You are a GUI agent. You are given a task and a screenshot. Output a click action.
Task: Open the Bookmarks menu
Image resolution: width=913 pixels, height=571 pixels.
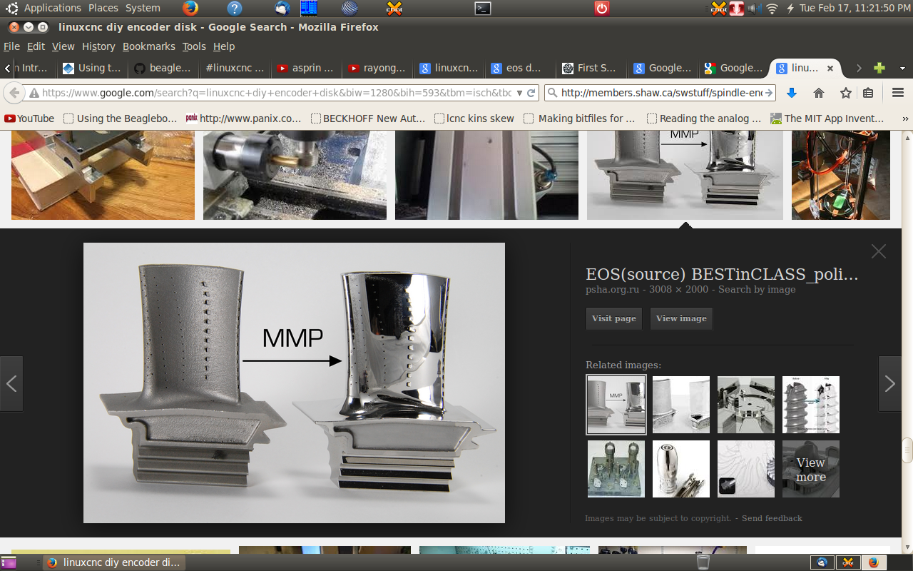coord(148,46)
